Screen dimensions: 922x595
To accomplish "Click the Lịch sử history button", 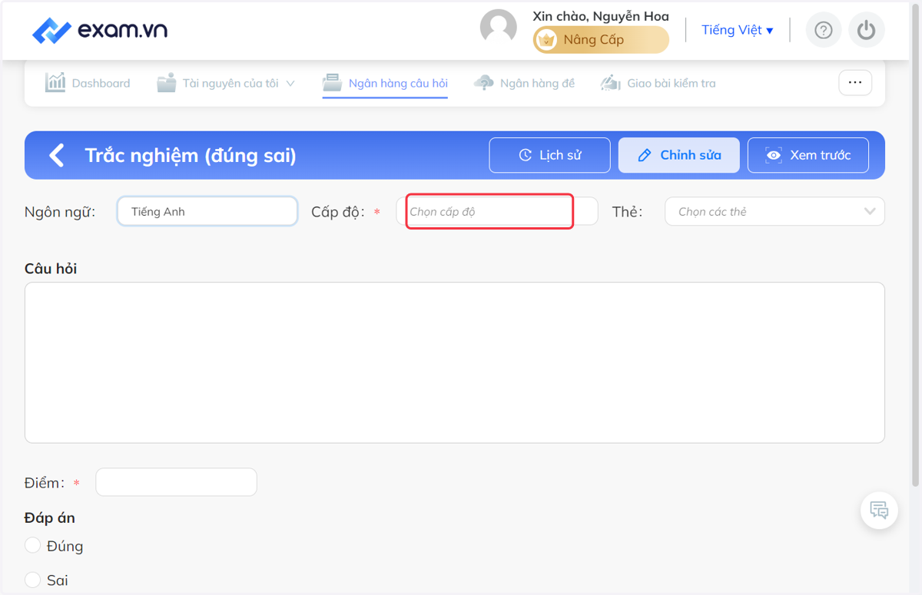I will point(549,155).
